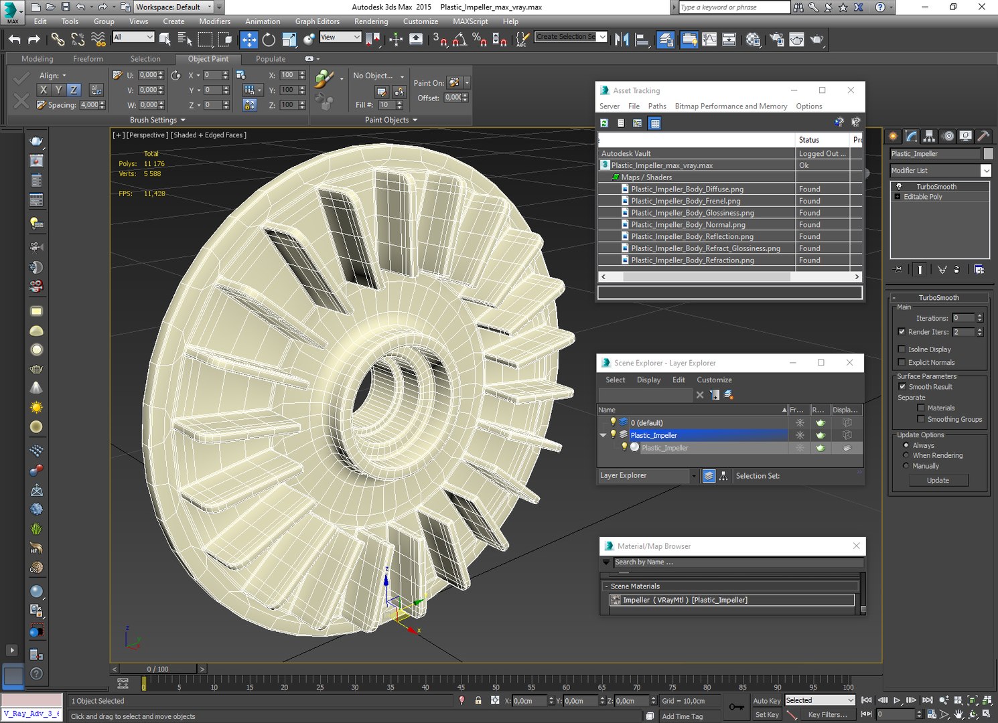Switch to the Freeform ribbon tab
This screenshot has width=998, height=723.
pyautogui.click(x=88, y=59)
